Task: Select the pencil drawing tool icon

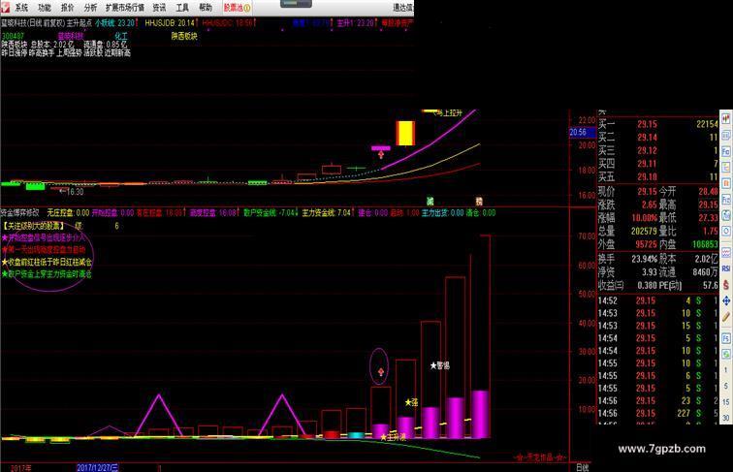Action: click(x=726, y=317)
